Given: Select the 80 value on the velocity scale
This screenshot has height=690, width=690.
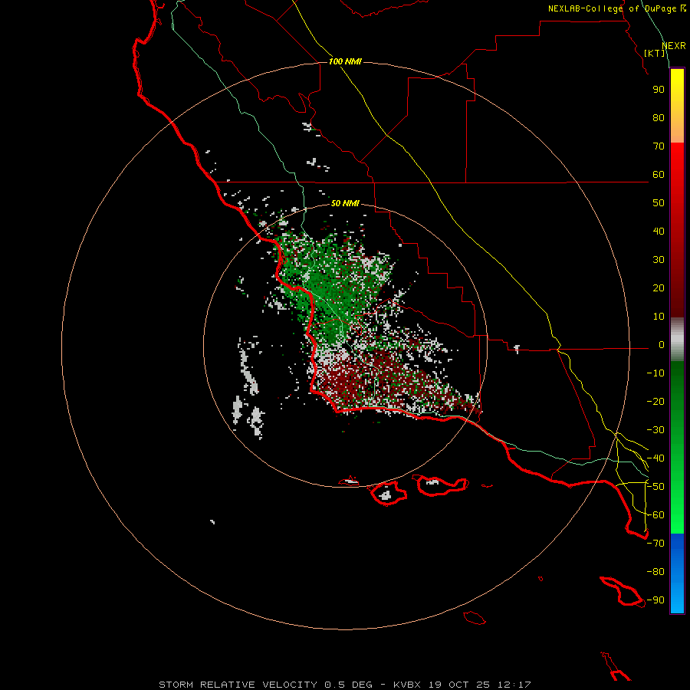Looking at the screenshot, I should tap(659, 117).
